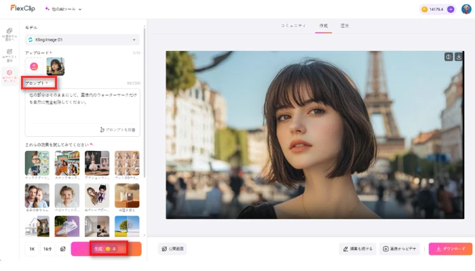Open the first AI image tool in sidebar
Viewport: 475px width, 271px height.
tap(9, 33)
